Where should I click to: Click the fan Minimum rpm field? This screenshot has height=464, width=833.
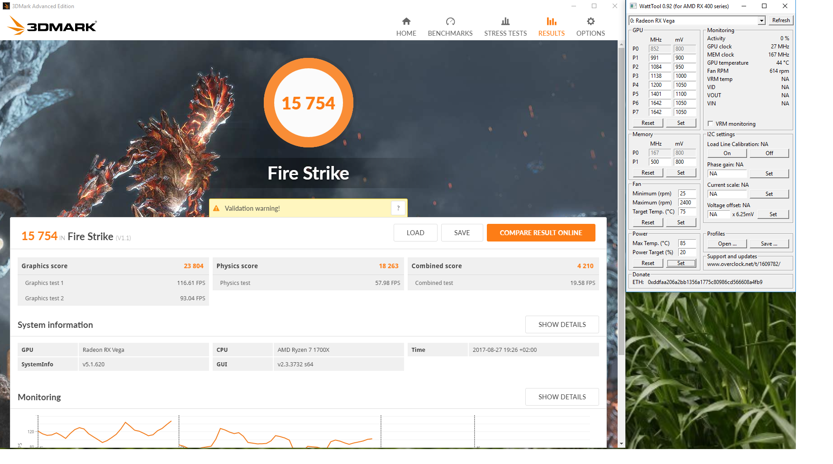pyautogui.click(x=687, y=194)
